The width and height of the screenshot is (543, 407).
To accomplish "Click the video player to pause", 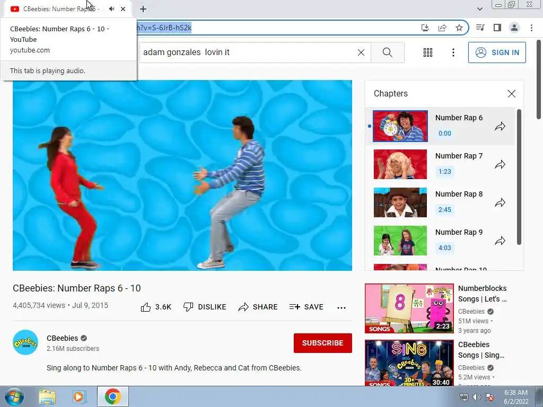I will point(182,175).
